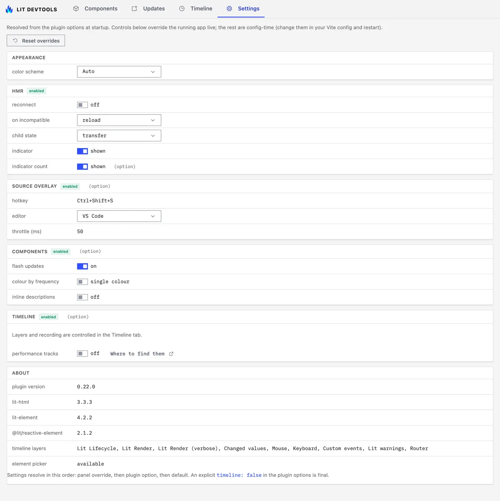Click the Settings tab gear icon
Image resolution: width=500 pixels, height=501 pixels.
coord(229,8)
